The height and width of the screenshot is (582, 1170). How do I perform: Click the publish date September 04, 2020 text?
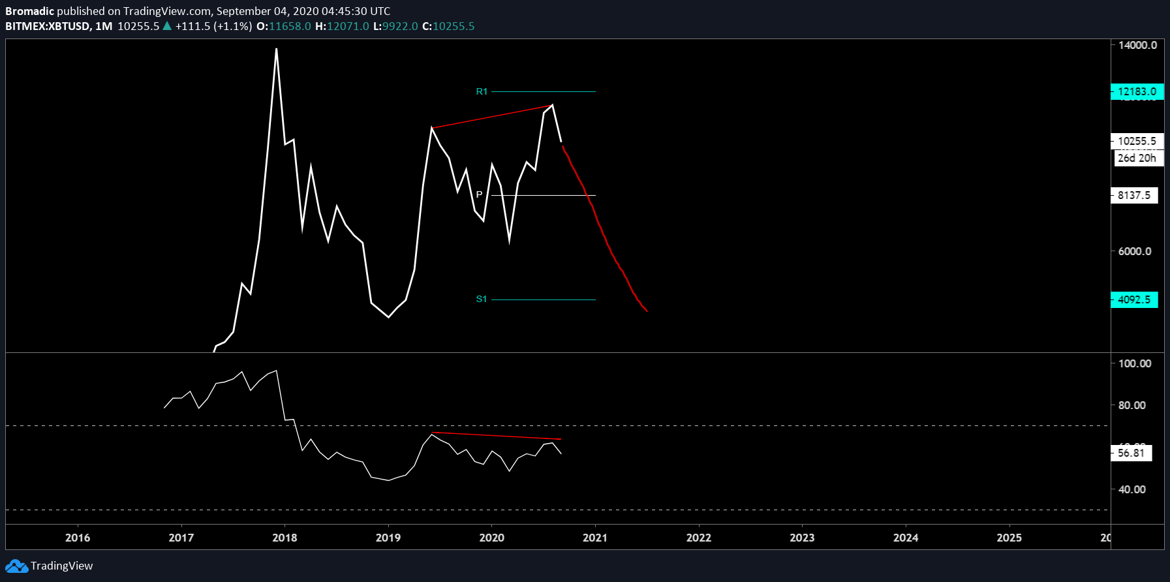[x=267, y=11]
